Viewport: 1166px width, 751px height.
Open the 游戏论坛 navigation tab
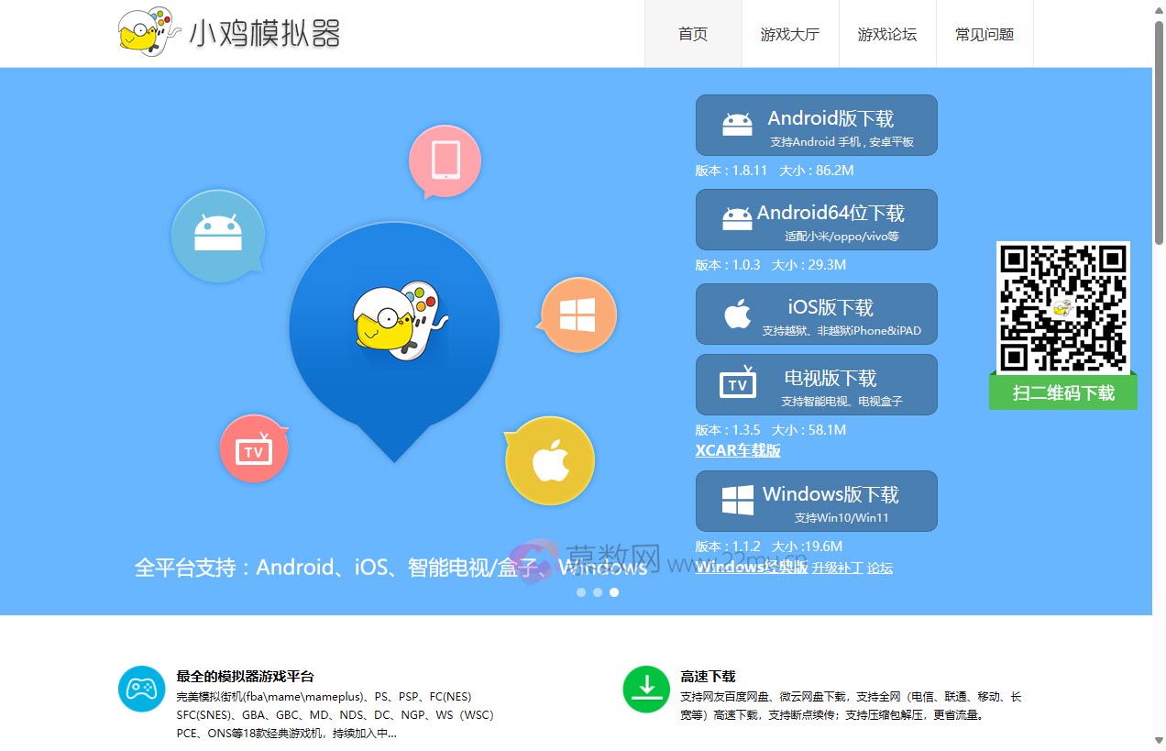[887, 34]
